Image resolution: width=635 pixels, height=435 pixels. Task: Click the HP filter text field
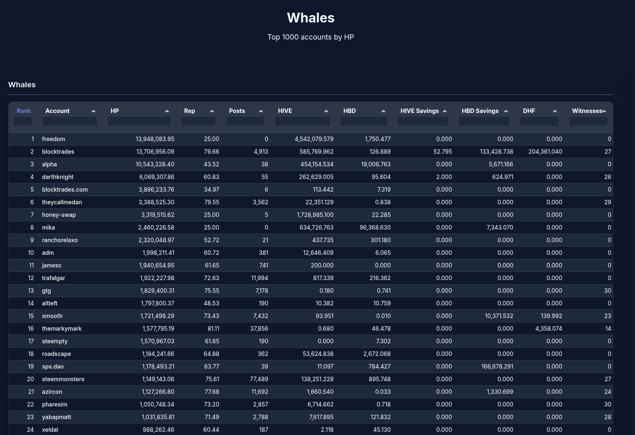(x=139, y=121)
